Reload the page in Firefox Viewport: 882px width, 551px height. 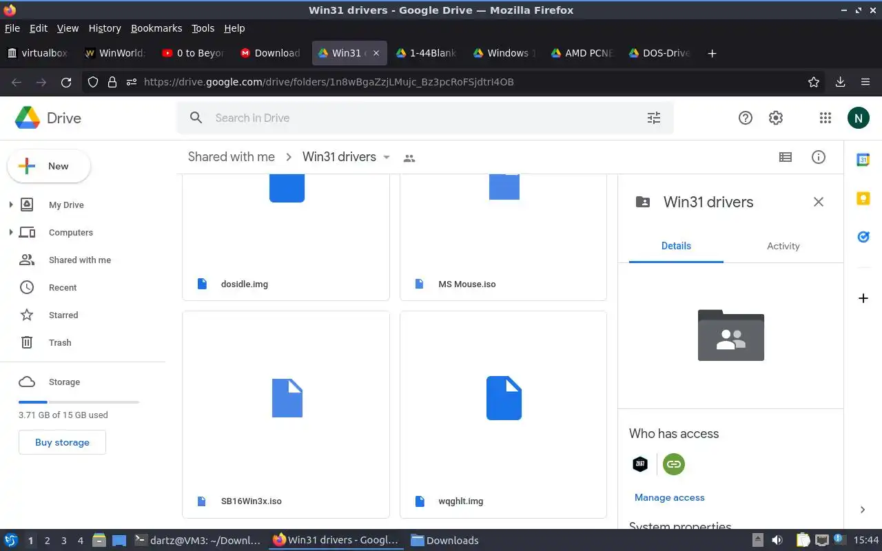click(66, 82)
